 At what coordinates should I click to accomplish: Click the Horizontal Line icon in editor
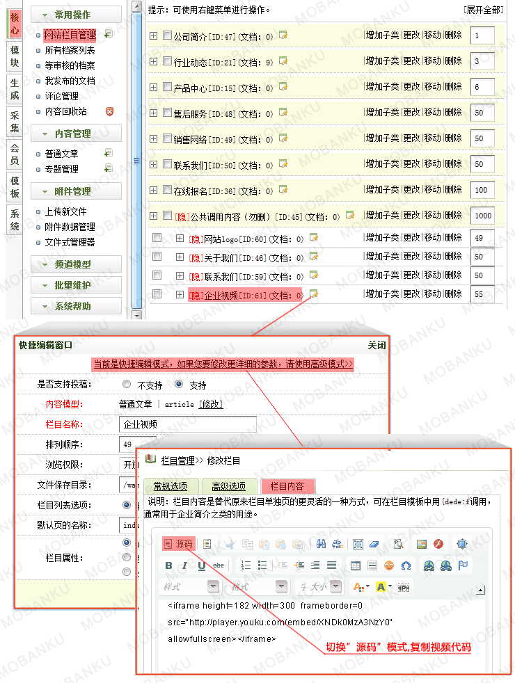pyautogui.click(x=372, y=565)
